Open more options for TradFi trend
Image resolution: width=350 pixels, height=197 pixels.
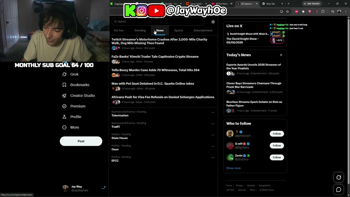213,123
